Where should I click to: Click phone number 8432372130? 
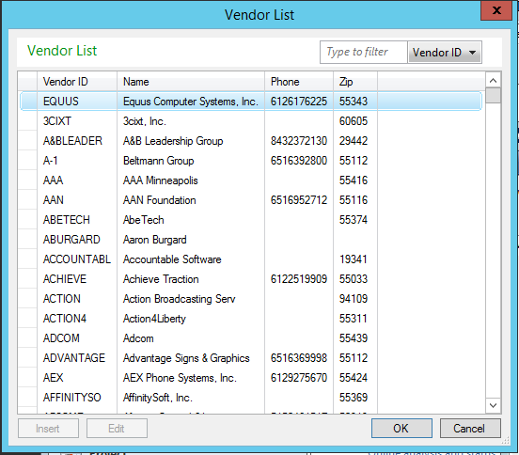(x=299, y=141)
